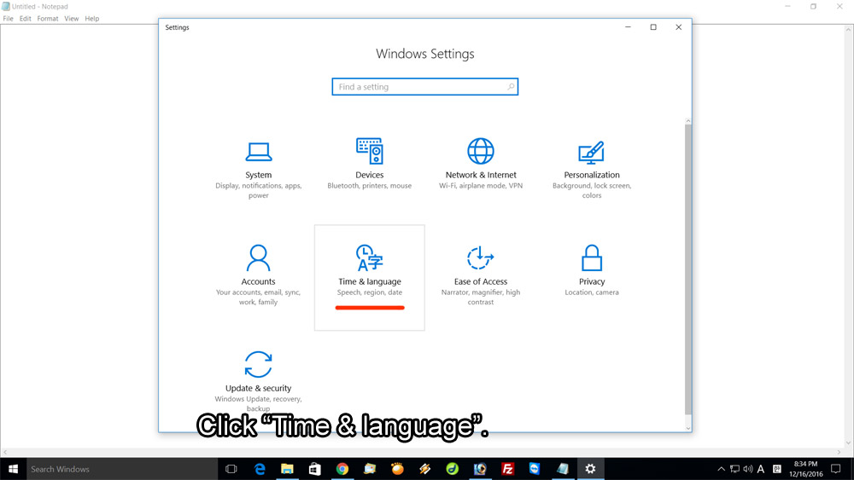Launch Google Chrome from the taskbar
The height and width of the screenshot is (480, 854).
click(342, 469)
